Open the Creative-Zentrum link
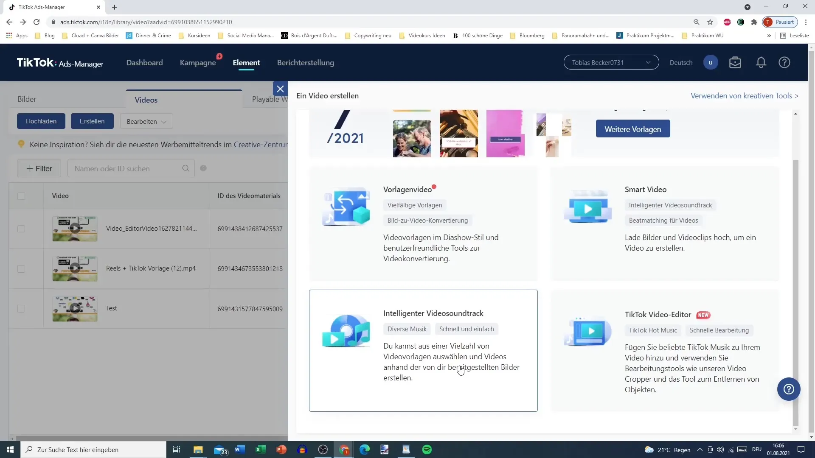Screen dimensions: 815x458 coord(261,145)
